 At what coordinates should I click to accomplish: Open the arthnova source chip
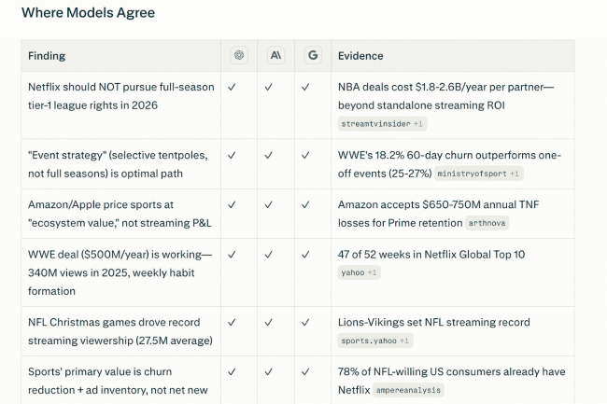487,223
